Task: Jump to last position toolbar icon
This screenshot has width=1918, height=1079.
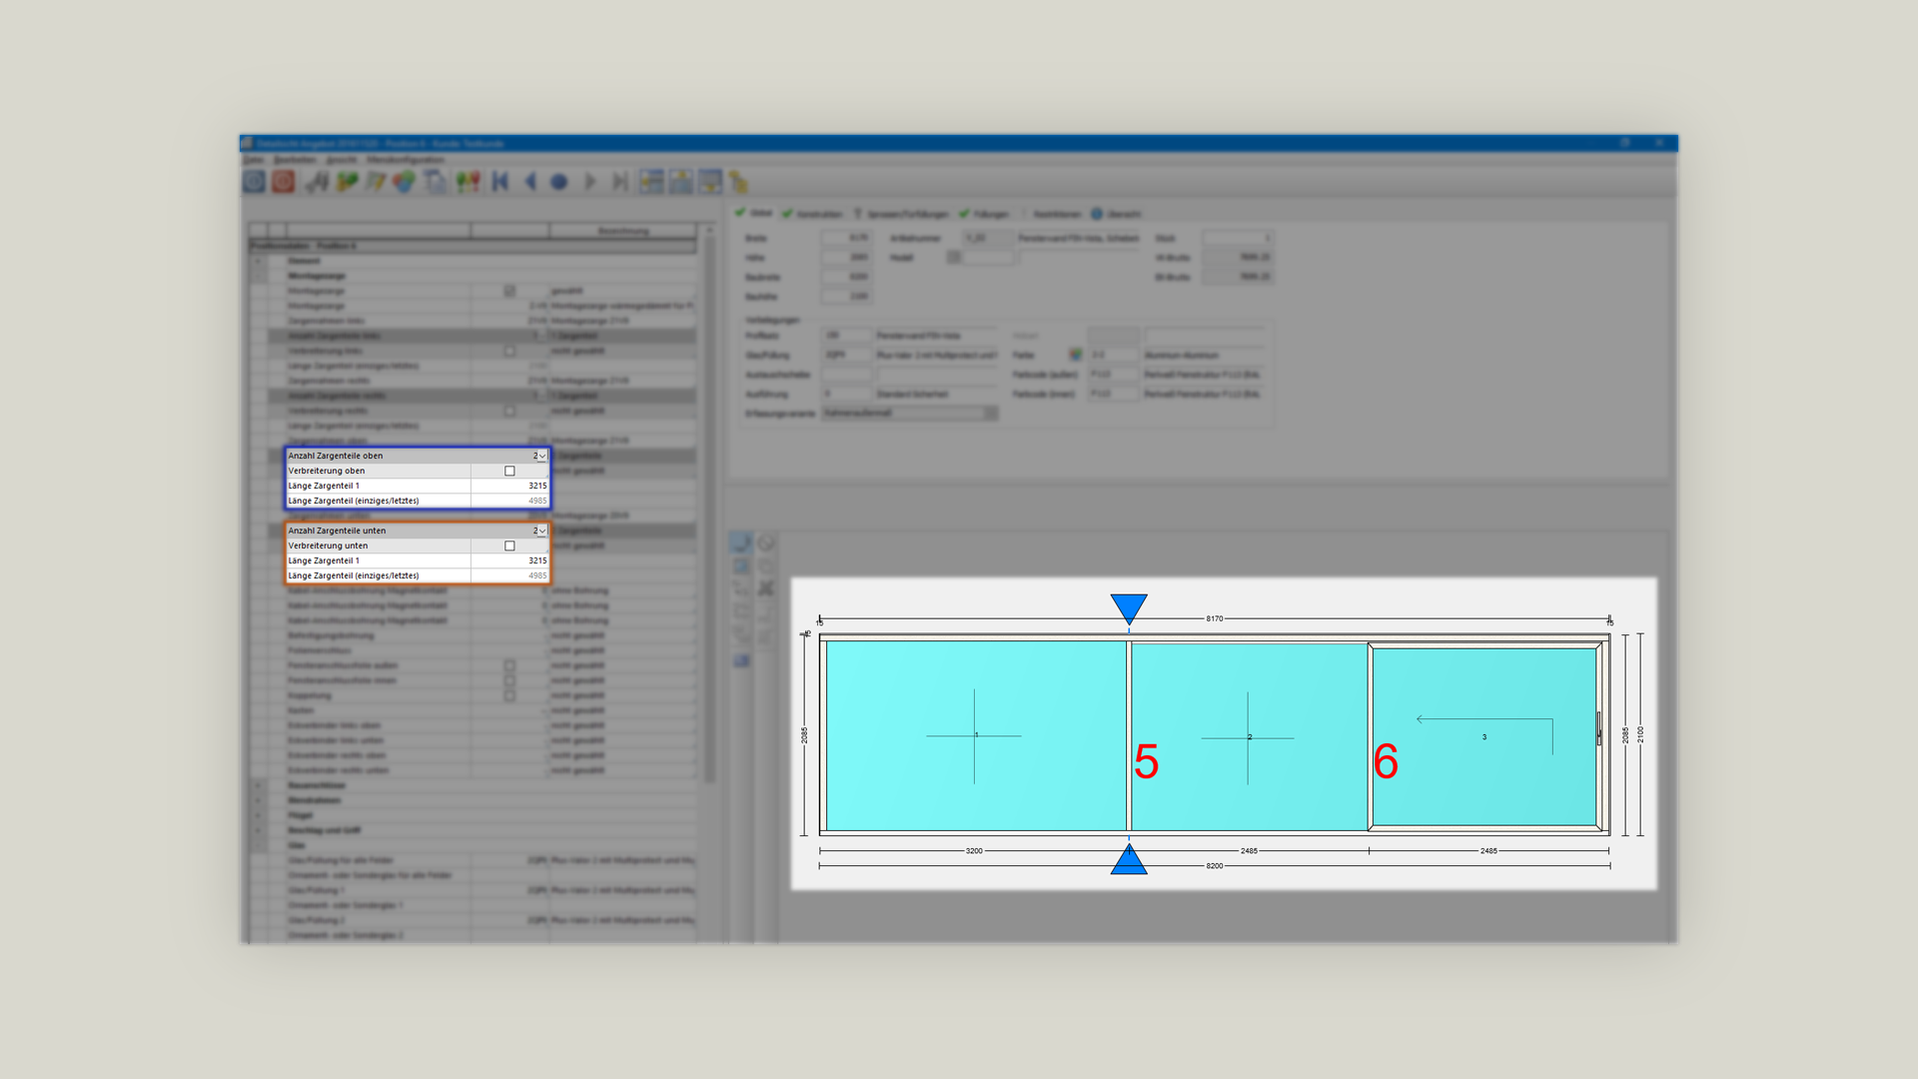Action: (619, 182)
